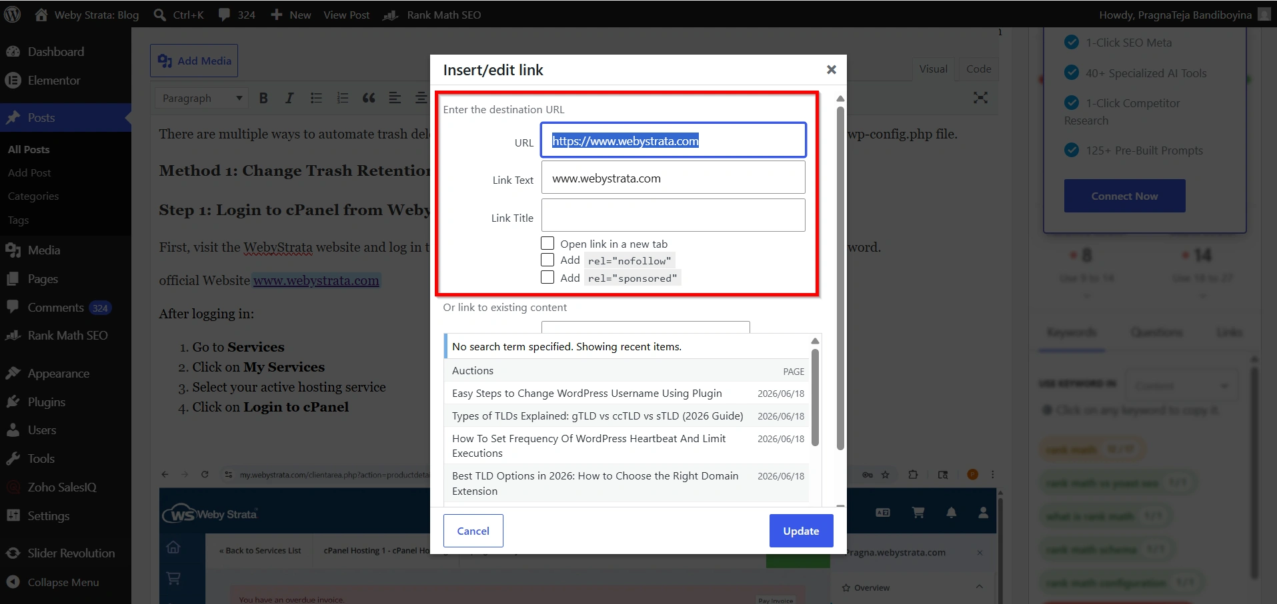This screenshot has height=604, width=1277.
Task: Open Categories submenu item
Action: coord(33,196)
